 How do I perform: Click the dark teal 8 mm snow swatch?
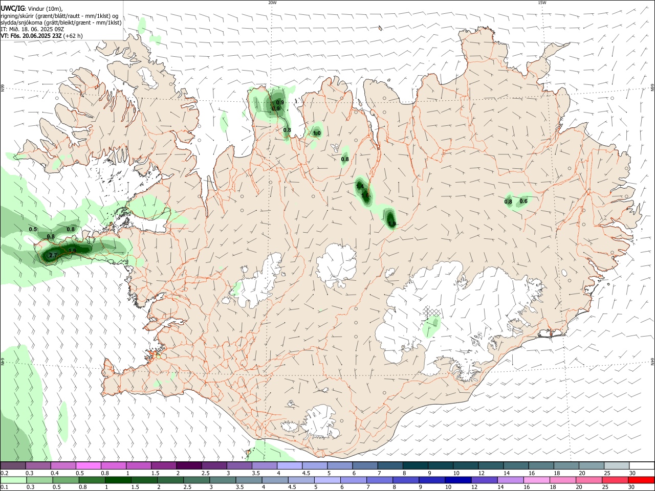pos(416,466)
